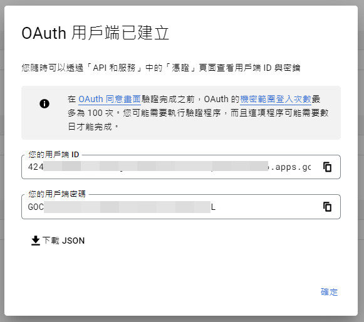Click the 您的用戶端 ID field label
The image size is (364, 322).
tap(54, 154)
